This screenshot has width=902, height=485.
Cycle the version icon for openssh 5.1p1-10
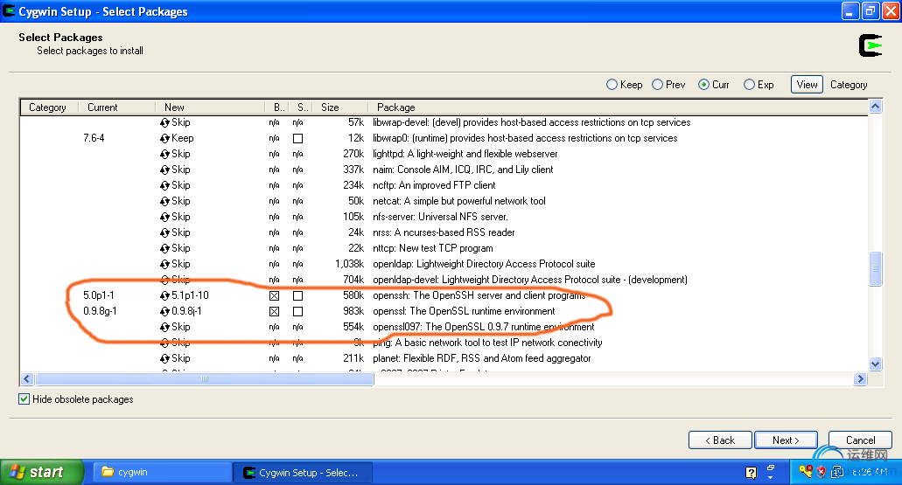pyautogui.click(x=164, y=295)
